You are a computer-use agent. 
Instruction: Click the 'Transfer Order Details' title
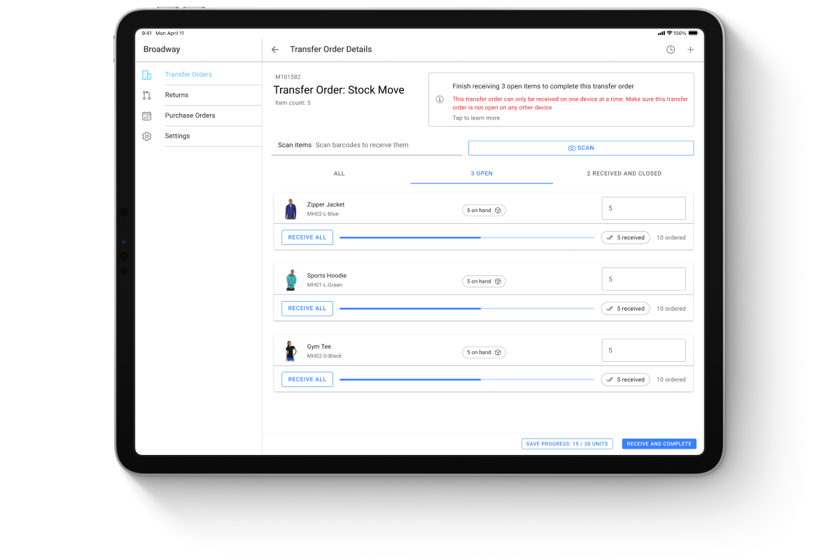pyautogui.click(x=331, y=50)
